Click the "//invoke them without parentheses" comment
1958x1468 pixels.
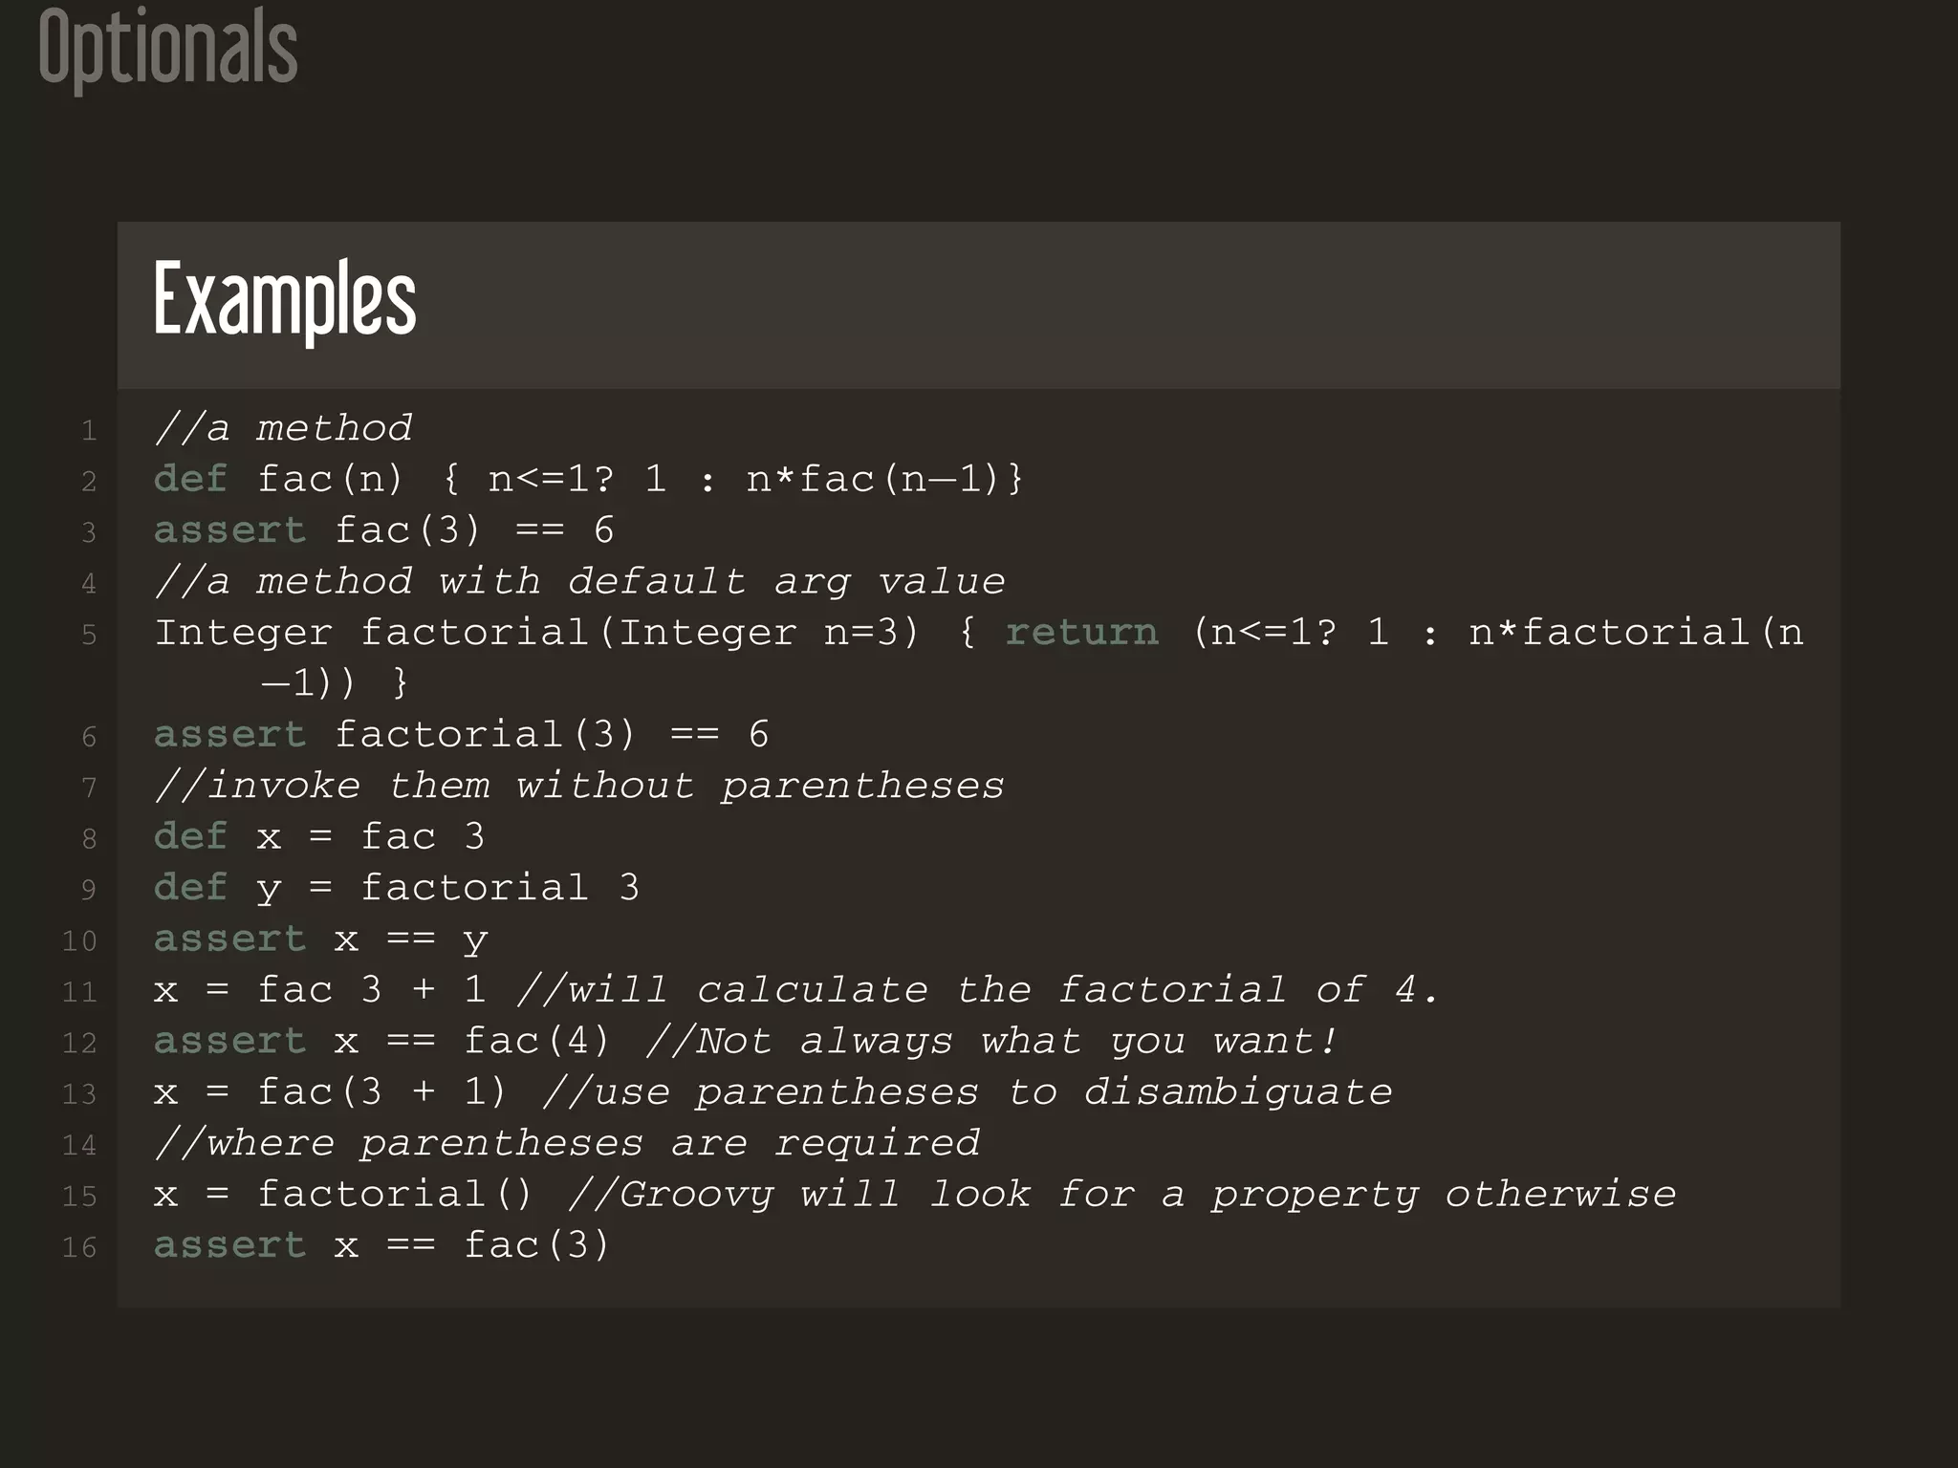(x=579, y=786)
